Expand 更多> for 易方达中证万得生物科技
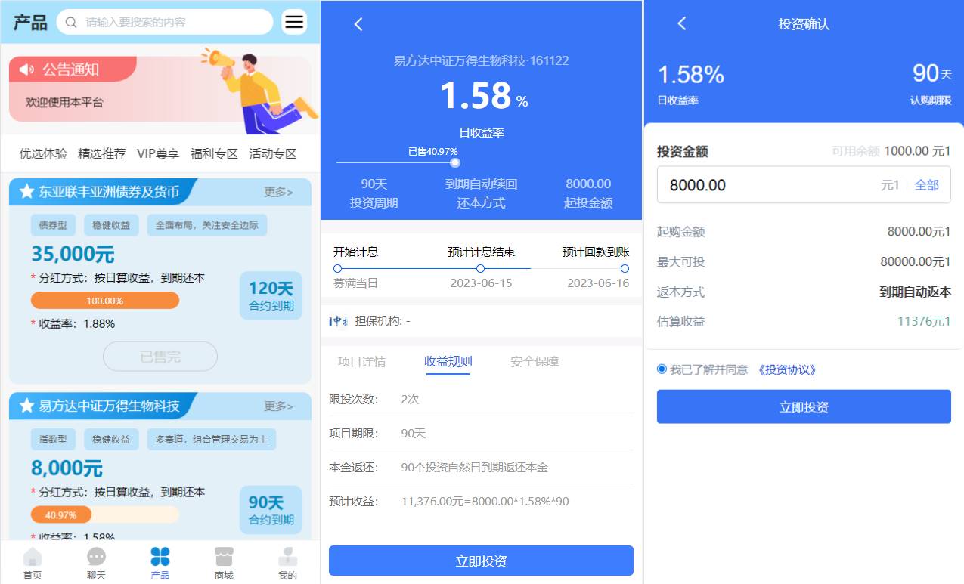The height and width of the screenshot is (584, 964). (x=278, y=406)
